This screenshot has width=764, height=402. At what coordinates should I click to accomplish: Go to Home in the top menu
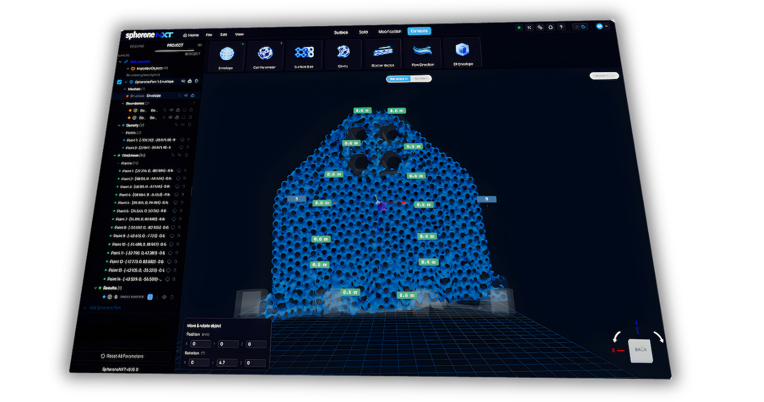(191, 35)
